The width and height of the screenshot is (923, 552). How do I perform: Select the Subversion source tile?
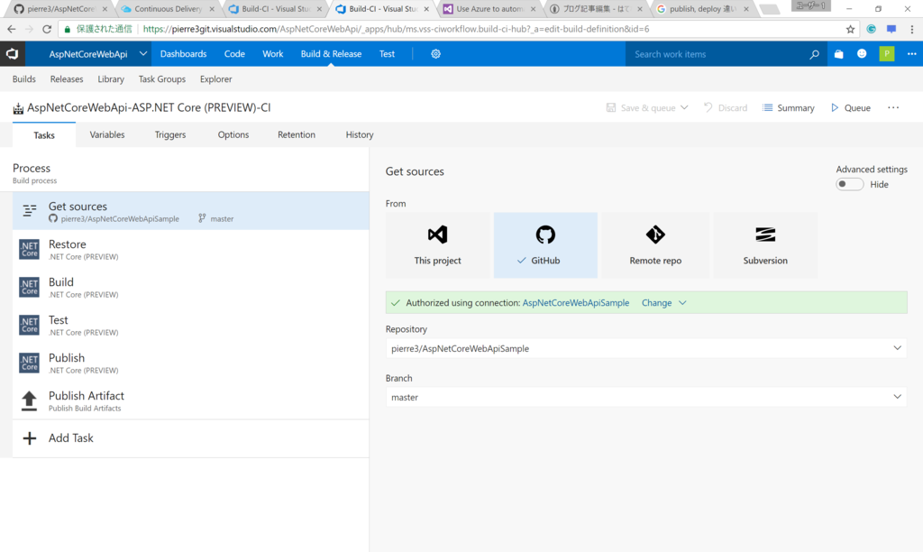pyautogui.click(x=765, y=245)
